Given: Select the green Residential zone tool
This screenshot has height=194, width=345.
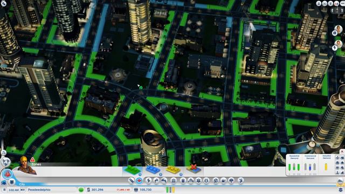Looking at the screenshot, I should (132, 170).
